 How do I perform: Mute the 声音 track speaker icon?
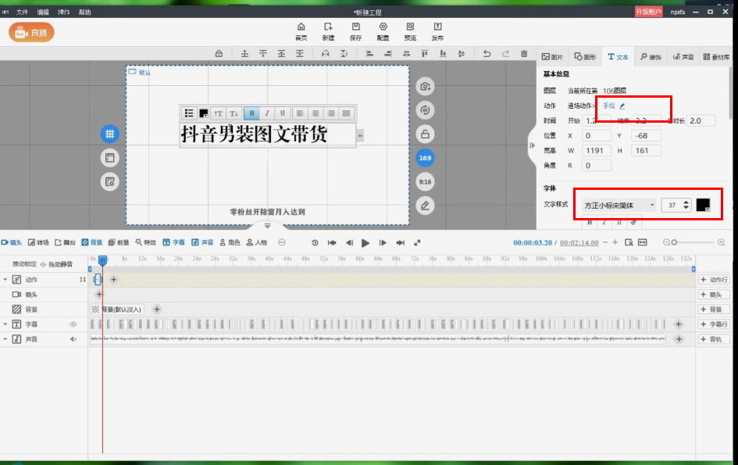[73, 339]
